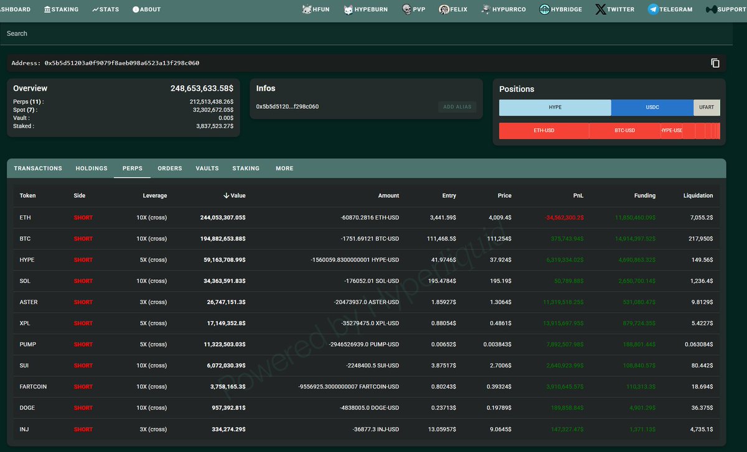Open the HYPEBURN cat icon link
747x452 pixels.
[x=349, y=9]
